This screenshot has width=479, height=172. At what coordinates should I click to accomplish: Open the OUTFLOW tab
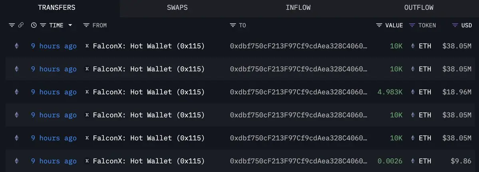point(419,8)
